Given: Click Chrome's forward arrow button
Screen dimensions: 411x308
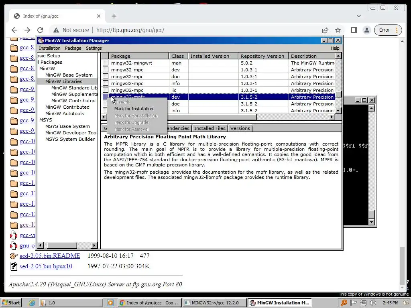Looking at the screenshot, I should (x=27, y=30).
